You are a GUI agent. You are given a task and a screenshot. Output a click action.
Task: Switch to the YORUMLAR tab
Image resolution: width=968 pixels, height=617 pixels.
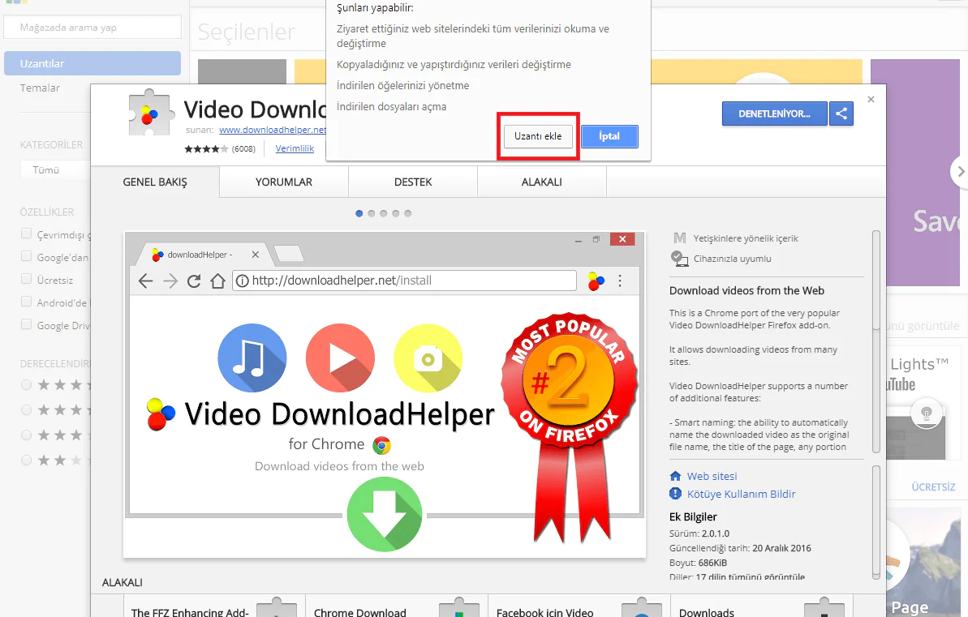point(284,182)
